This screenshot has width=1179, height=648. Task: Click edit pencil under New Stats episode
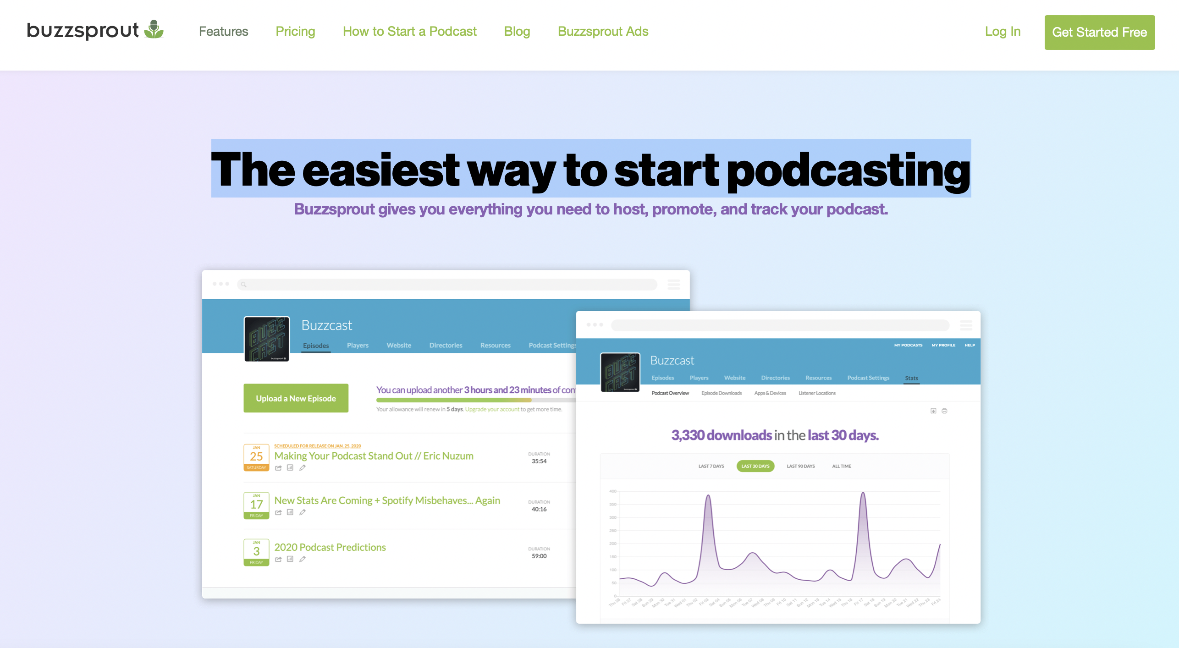(303, 512)
